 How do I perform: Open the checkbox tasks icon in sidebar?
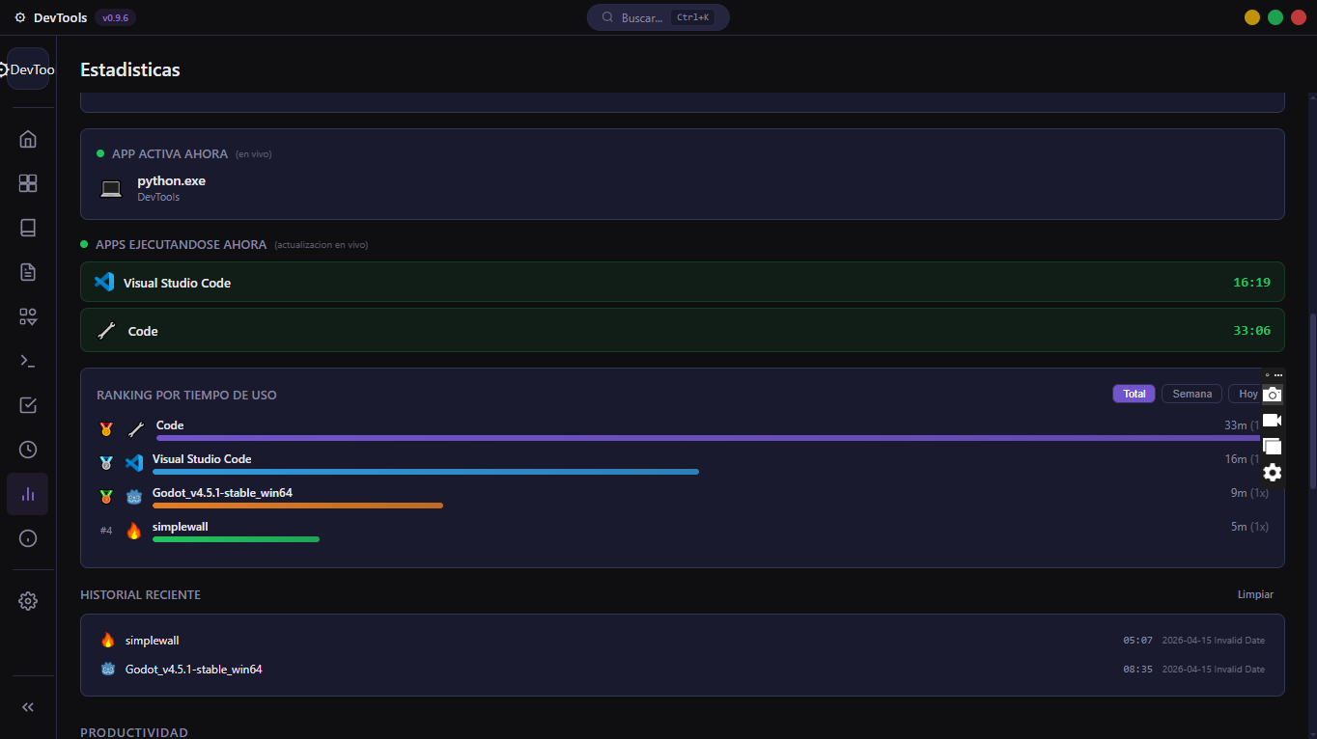(x=28, y=405)
